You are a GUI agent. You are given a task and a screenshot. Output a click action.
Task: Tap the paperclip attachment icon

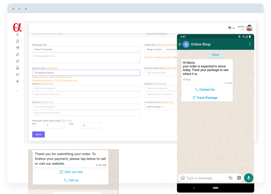click(x=230, y=178)
